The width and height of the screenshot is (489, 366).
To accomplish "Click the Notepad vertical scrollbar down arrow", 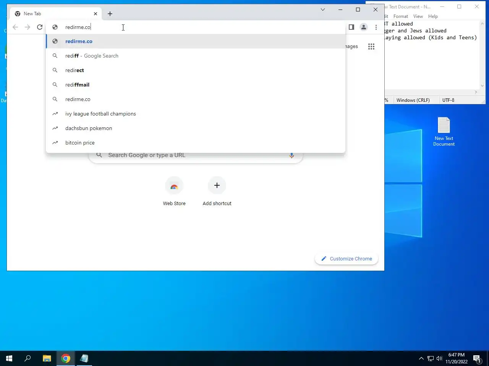I will pyautogui.click(x=482, y=86).
